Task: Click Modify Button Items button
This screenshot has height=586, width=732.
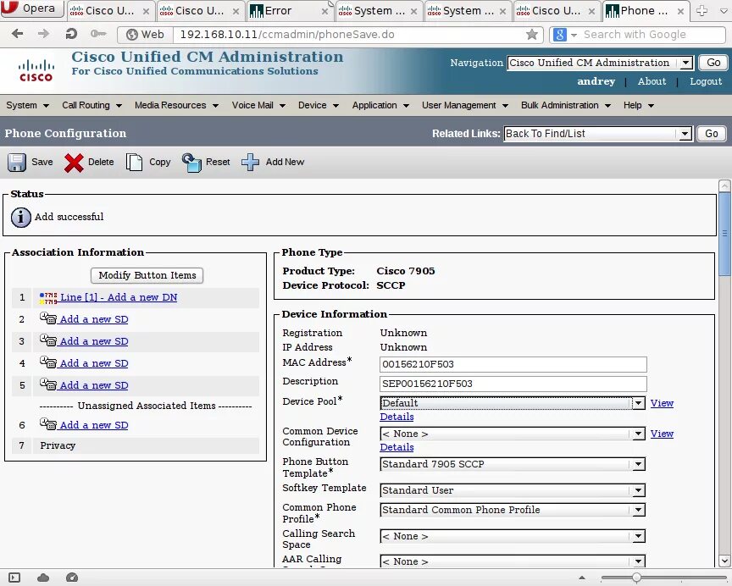Action: tap(147, 276)
